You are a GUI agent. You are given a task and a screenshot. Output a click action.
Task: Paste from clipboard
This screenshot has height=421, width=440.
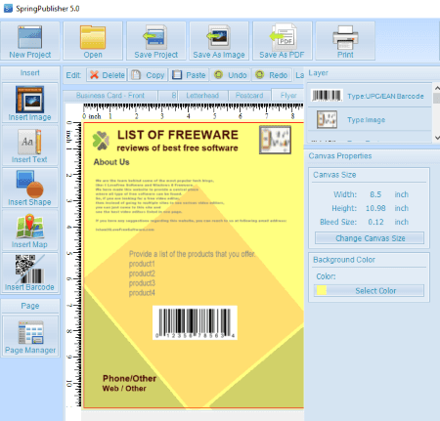pyautogui.click(x=189, y=75)
